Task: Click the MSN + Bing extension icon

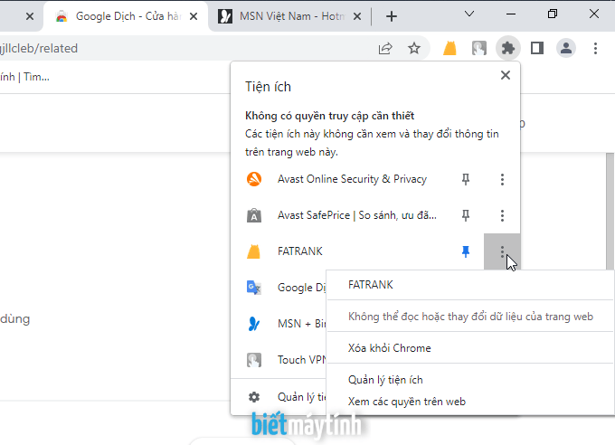Action: point(254,324)
